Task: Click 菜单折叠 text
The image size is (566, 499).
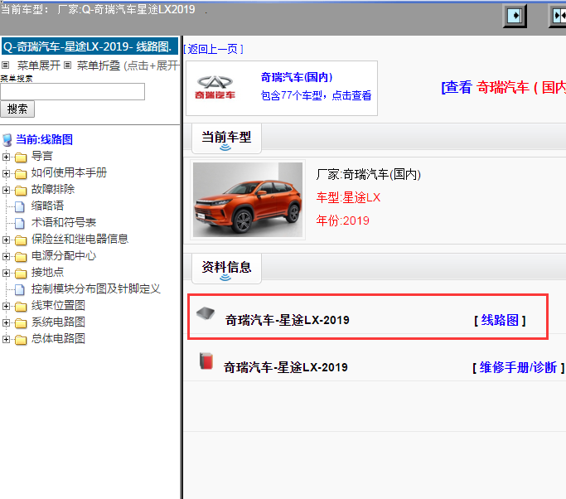Action: click(x=98, y=65)
